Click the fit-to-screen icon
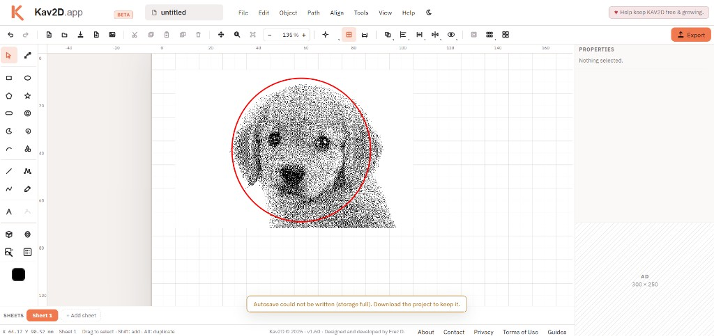This screenshot has height=336, width=714. [x=252, y=35]
